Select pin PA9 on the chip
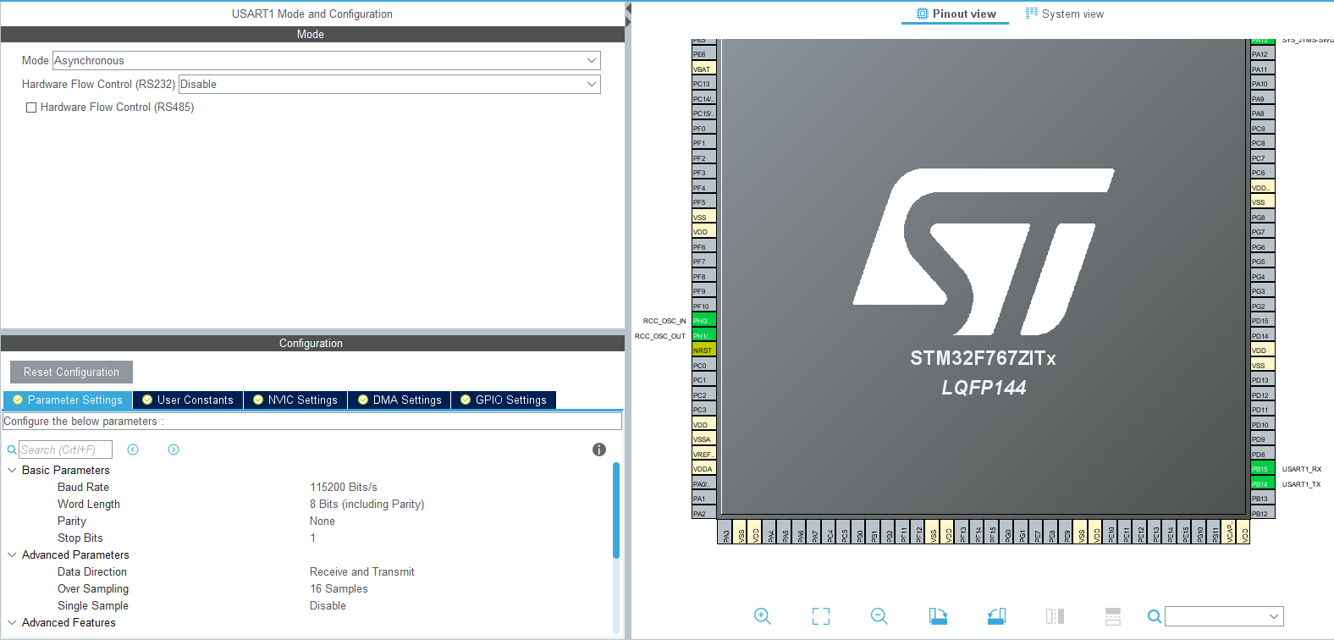Viewport: 1334px width, 640px height. tap(1262, 98)
